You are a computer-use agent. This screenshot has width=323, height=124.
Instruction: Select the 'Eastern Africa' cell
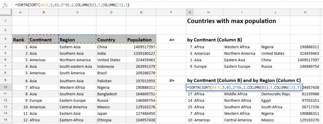tap(77, 120)
